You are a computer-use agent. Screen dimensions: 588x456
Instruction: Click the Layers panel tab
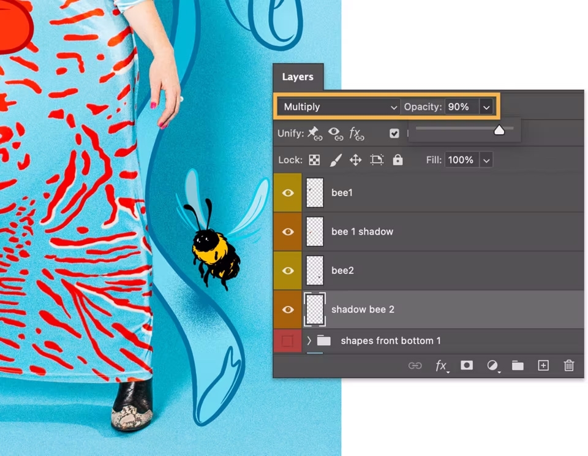pyautogui.click(x=298, y=77)
